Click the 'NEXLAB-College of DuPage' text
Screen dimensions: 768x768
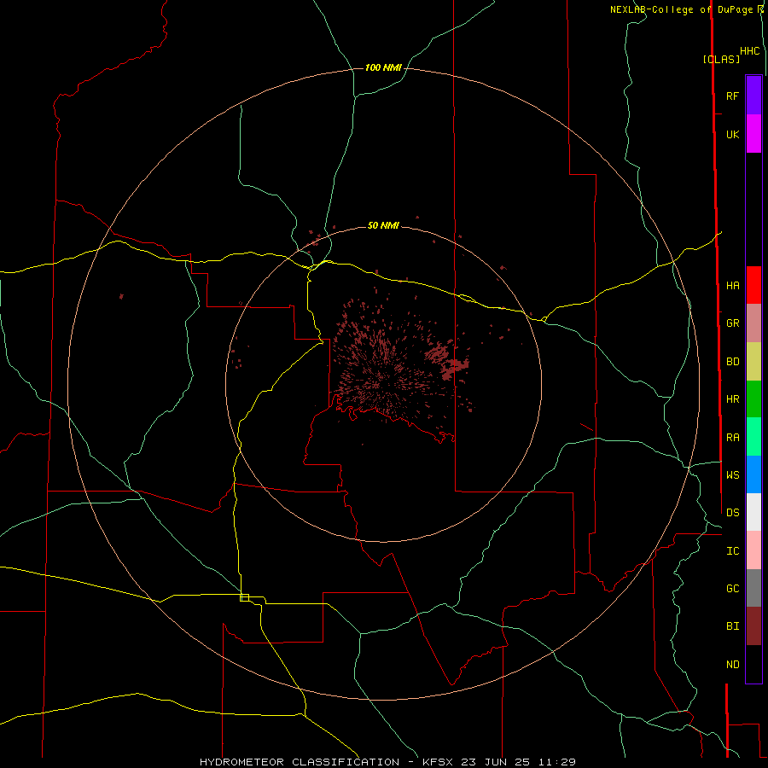[682, 9]
